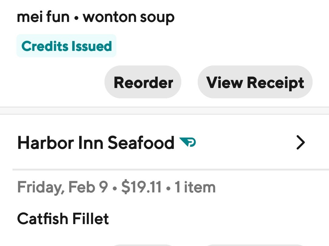Click the gray divider band between order cards
This screenshot has width=329, height=246.
coord(164,111)
